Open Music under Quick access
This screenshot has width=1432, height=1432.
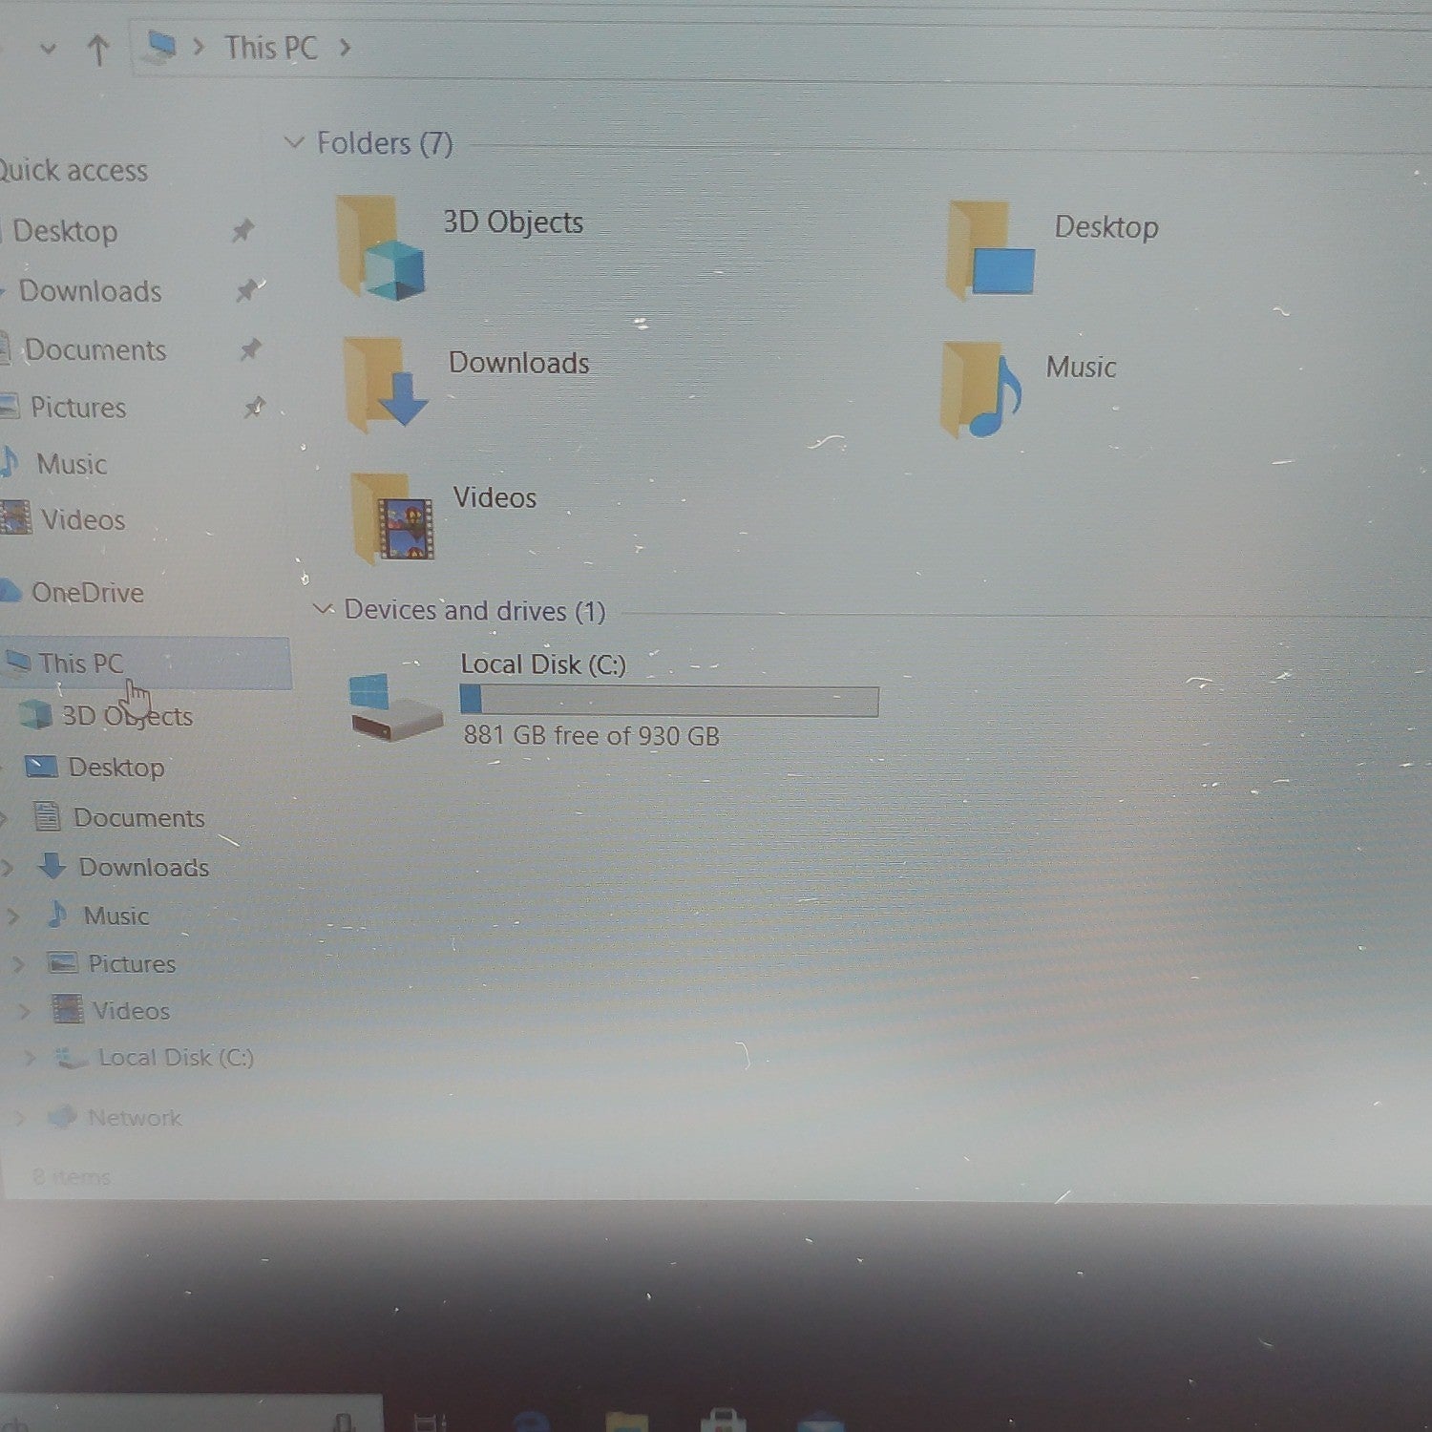72,465
